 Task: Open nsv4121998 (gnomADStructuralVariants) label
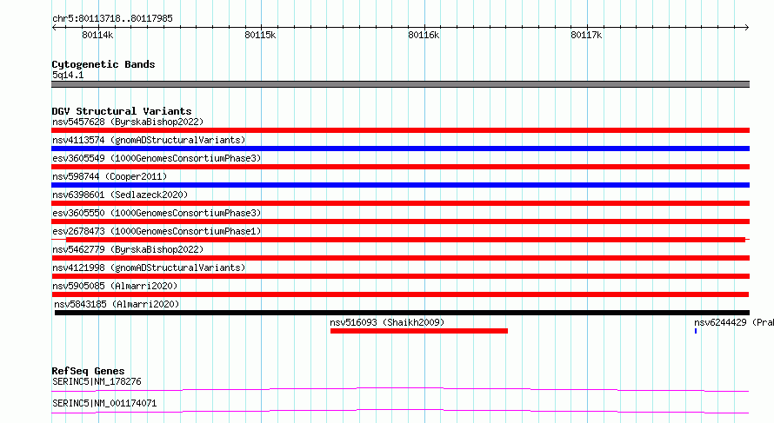coord(149,268)
